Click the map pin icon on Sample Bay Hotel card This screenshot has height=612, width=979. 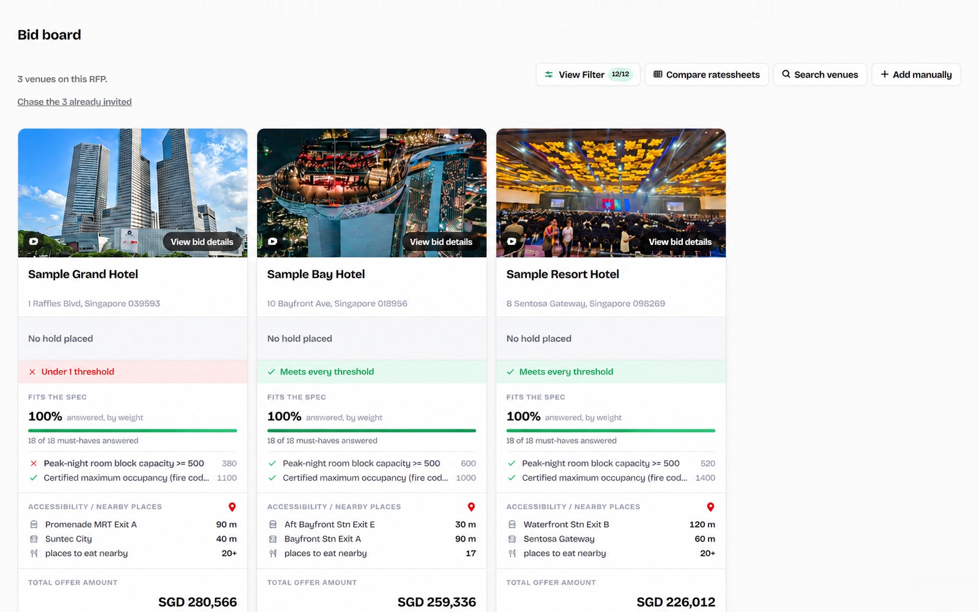point(471,507)
